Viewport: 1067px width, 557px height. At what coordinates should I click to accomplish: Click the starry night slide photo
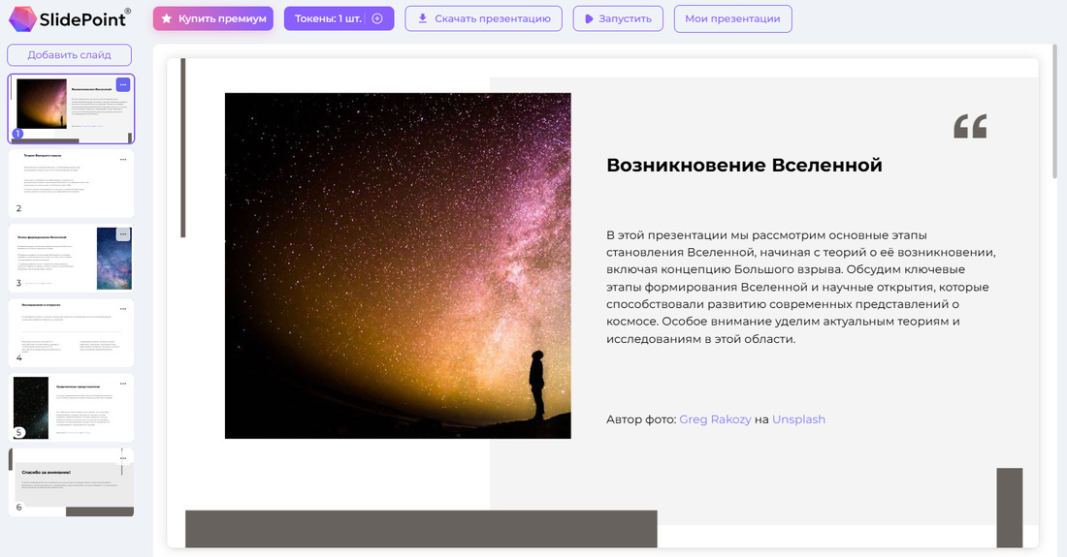point(398,265)
